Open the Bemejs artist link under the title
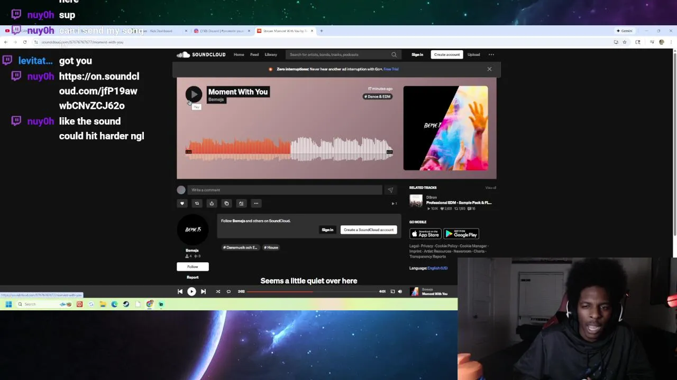This screenshot has width=677, height=380. point(216,100)
